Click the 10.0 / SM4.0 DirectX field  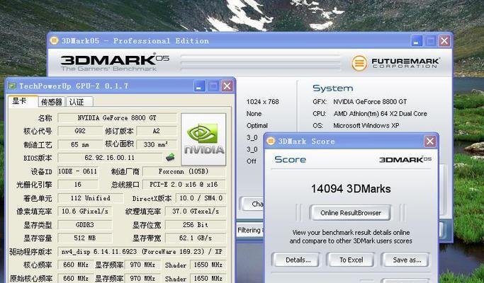pos(201,198)
